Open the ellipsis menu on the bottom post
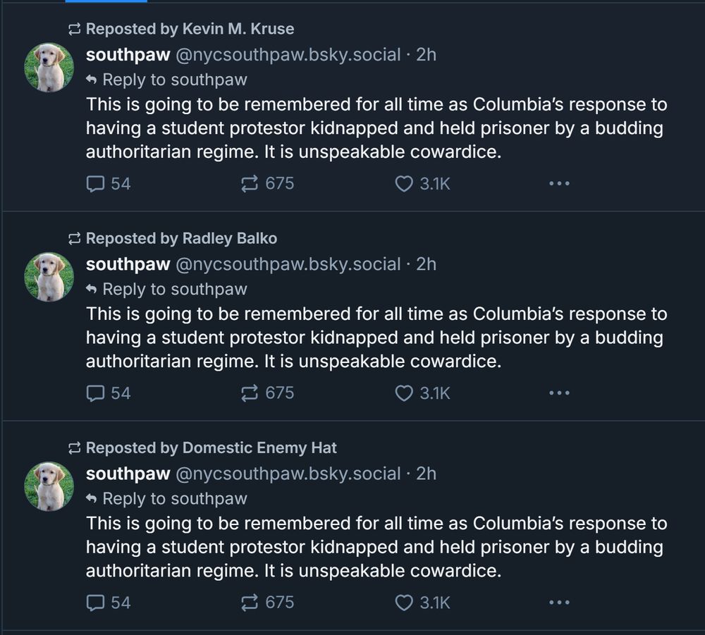Image resolution: width=705 pixels, height=635 pixels. (559, 603)
